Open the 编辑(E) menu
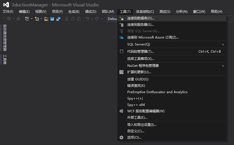The height and width of the screenshot is (145, 234). point(24,12)
